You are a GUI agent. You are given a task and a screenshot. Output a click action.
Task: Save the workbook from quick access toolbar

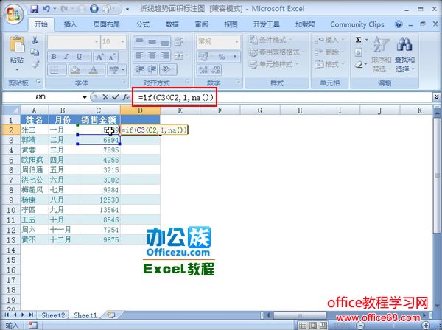(35, 9)
